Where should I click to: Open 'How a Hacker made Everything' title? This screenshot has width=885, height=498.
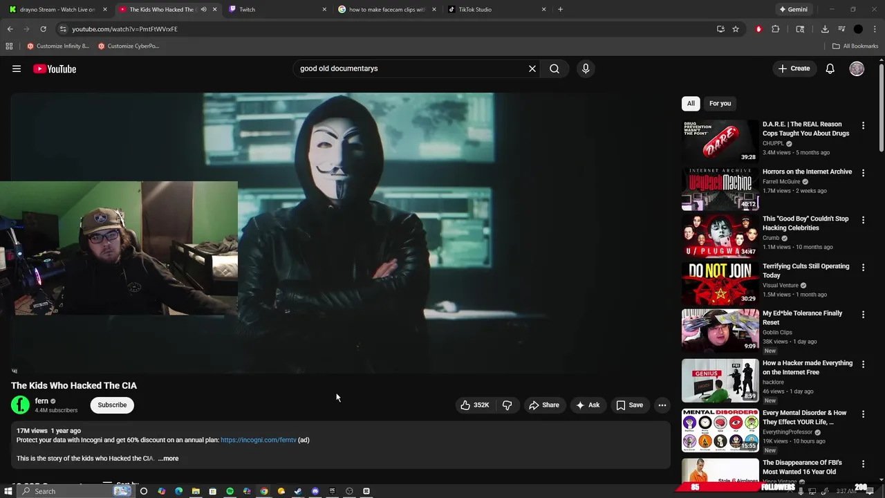[808, 367]
